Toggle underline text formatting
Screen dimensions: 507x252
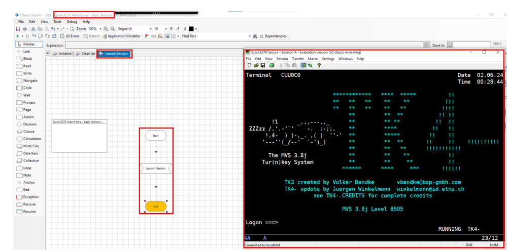pos(184,29)
